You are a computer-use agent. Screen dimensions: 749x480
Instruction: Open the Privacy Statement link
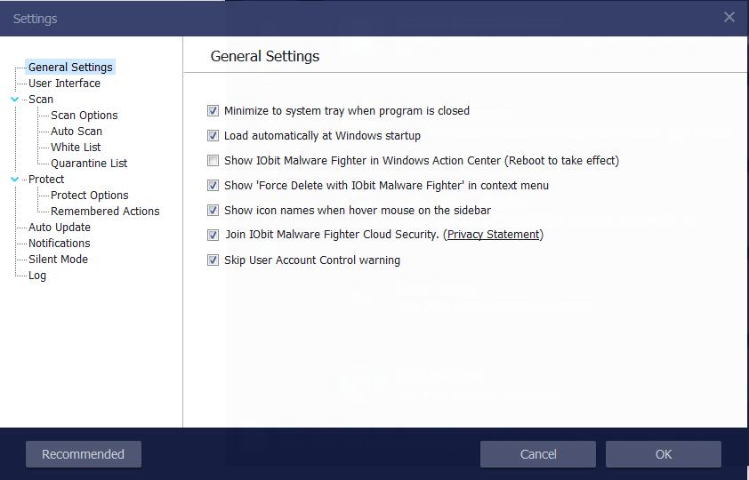[x=493, y=235]
